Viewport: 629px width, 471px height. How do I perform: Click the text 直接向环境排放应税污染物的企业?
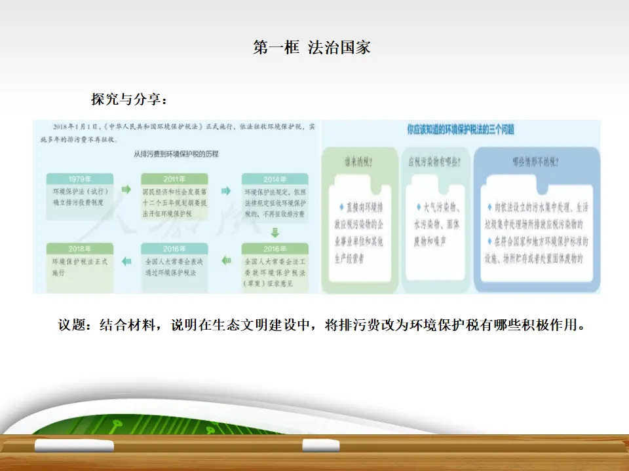click(358, 233)
